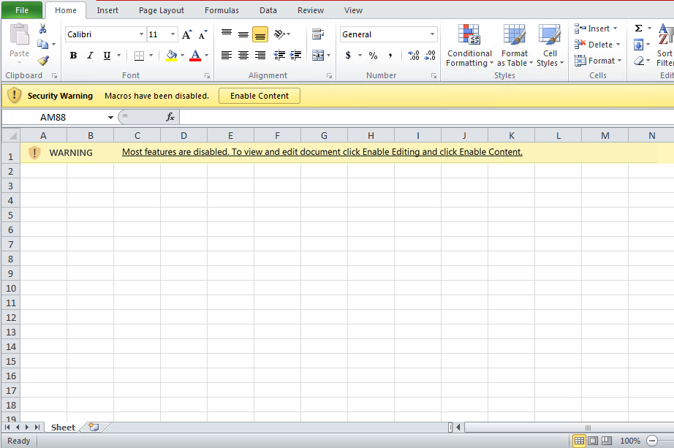Click the Cut scissors icon
The height and width of the screenshot is (448, 674).
43,29
